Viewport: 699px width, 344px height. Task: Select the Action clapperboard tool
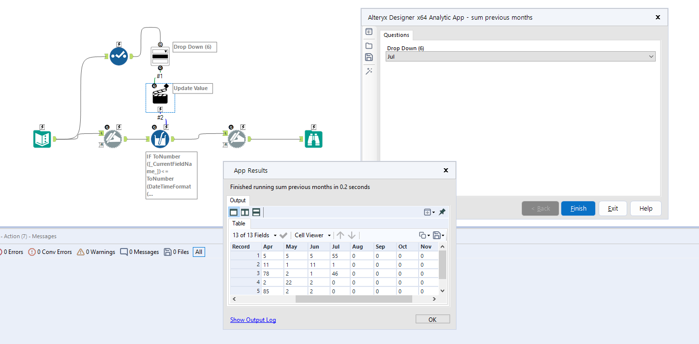point(160,95)
